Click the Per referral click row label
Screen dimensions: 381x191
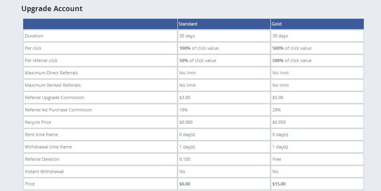[41, 60]
